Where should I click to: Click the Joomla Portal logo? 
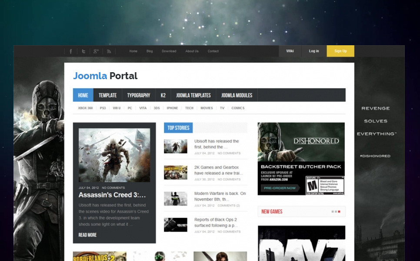(x=105, y=76)
